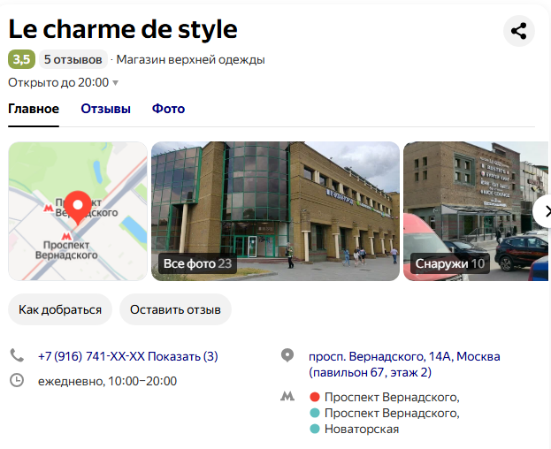The height and width of the screenshot is (449, 551).
Task: Click the red map marker pin
Action: (x=78, y=208)
